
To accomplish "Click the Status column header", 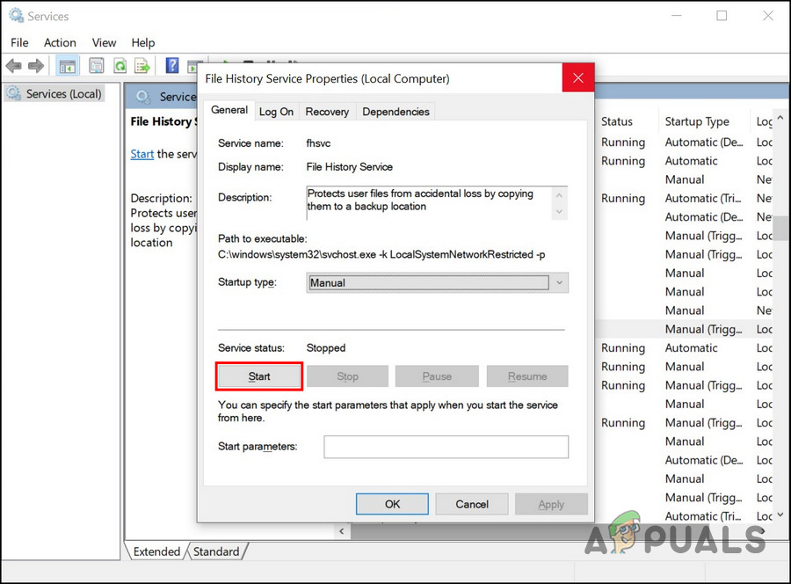I will 617,121.
